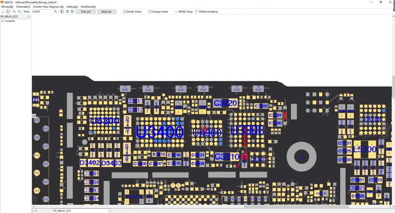Click inside the Find input field
395x213 pixels.
click(x=42, y=11)
